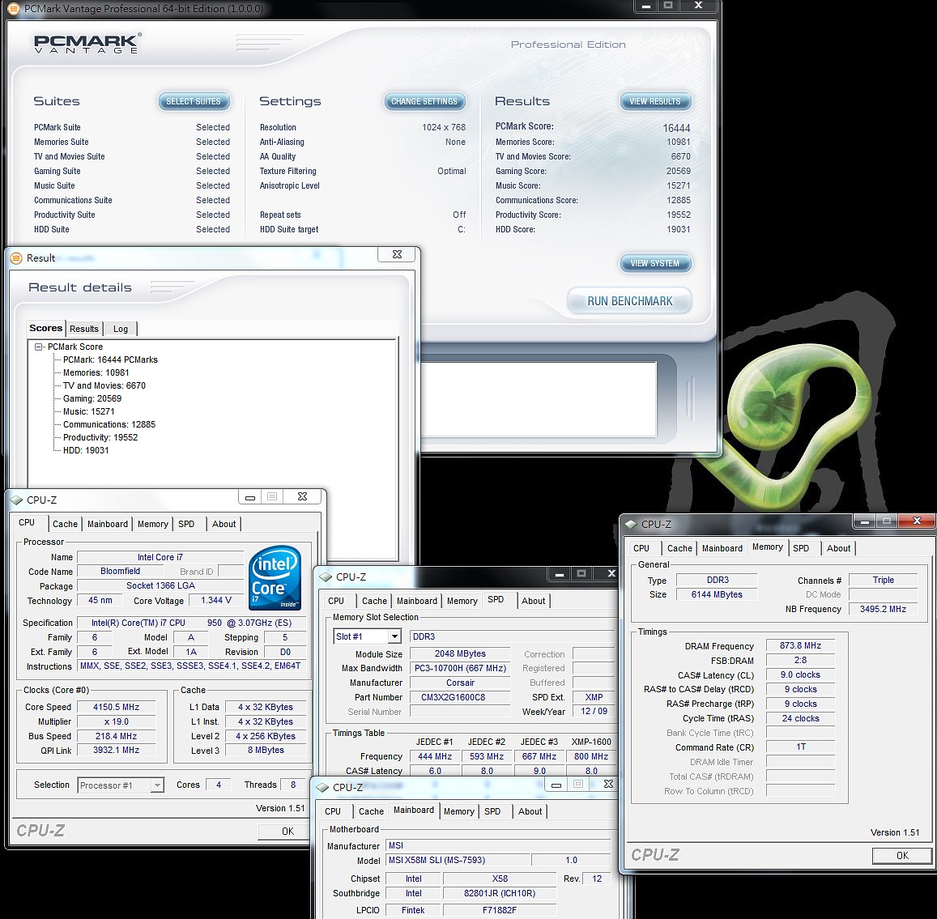The width and height of the screenshot is (937, 919).
Task: Click CPU-Z title icon in Mainboard window
Action: [322, 788]
